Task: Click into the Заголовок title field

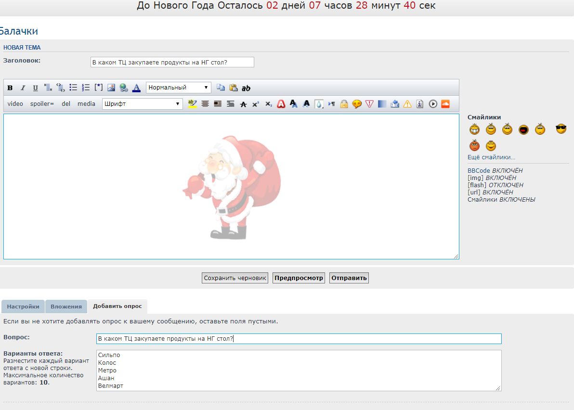Action: [172, 62]
